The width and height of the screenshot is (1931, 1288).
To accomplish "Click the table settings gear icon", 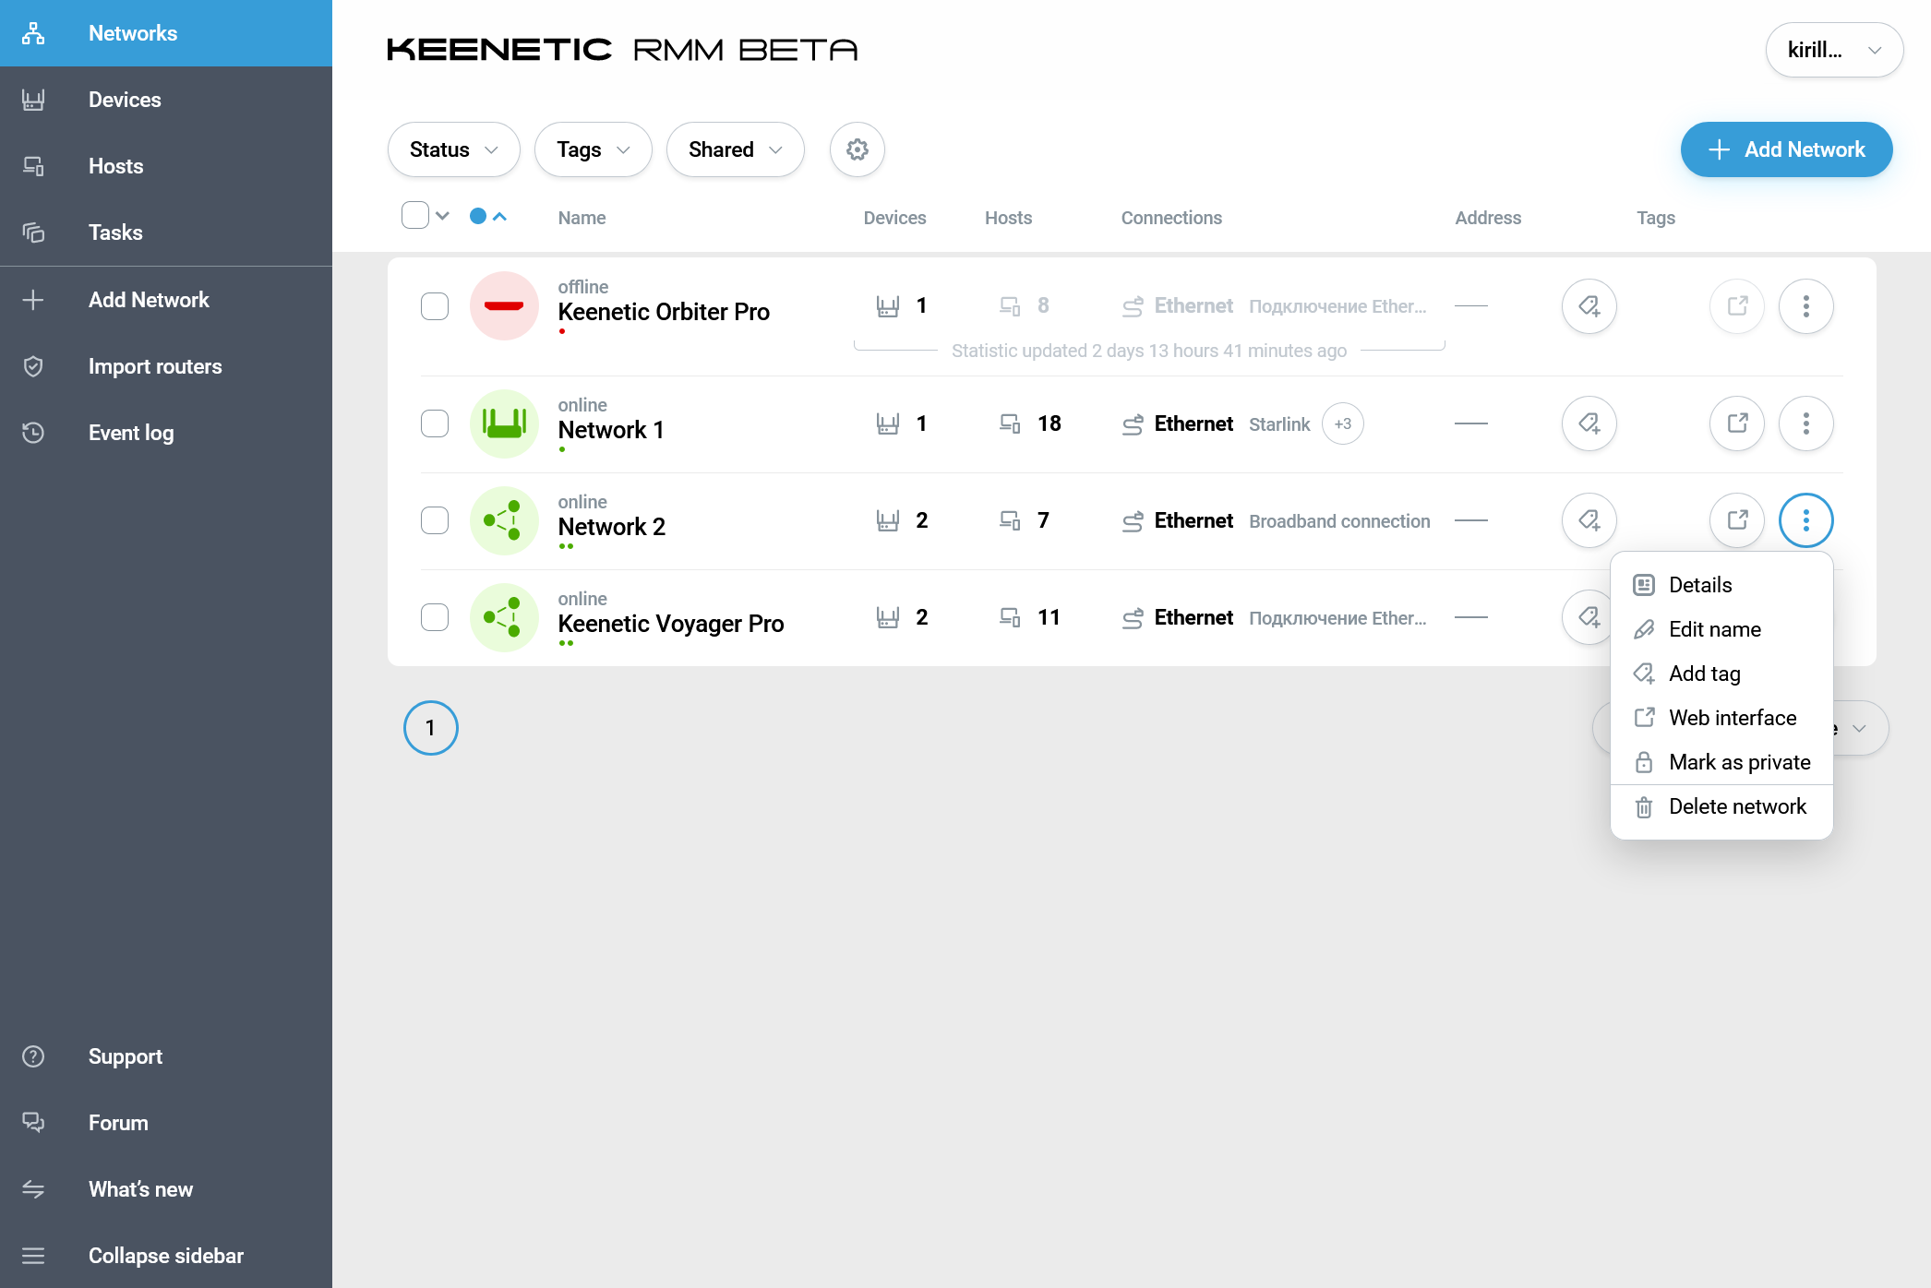I will pos(857,149).
